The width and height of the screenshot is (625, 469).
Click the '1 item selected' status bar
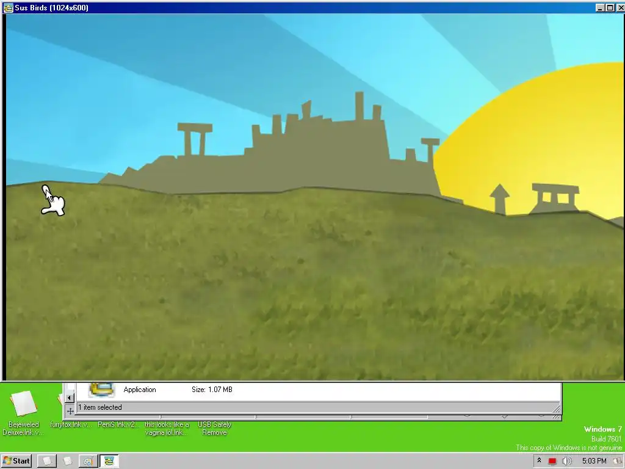pyautogui.click(x=318, y=407)
